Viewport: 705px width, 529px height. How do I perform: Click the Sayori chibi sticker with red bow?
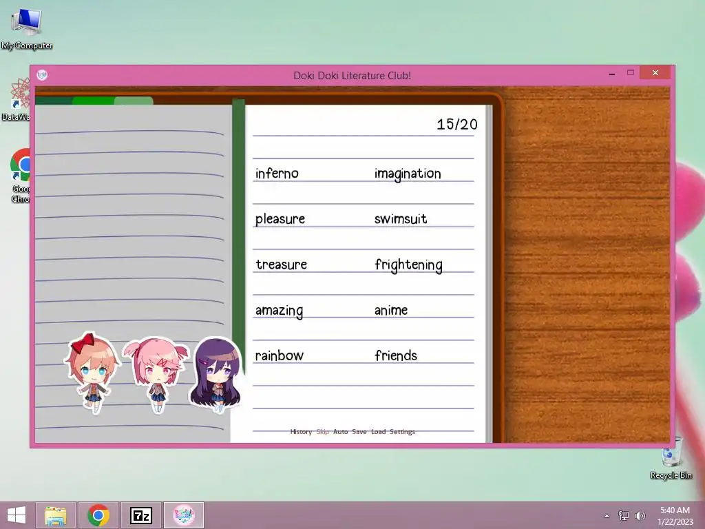92,373
